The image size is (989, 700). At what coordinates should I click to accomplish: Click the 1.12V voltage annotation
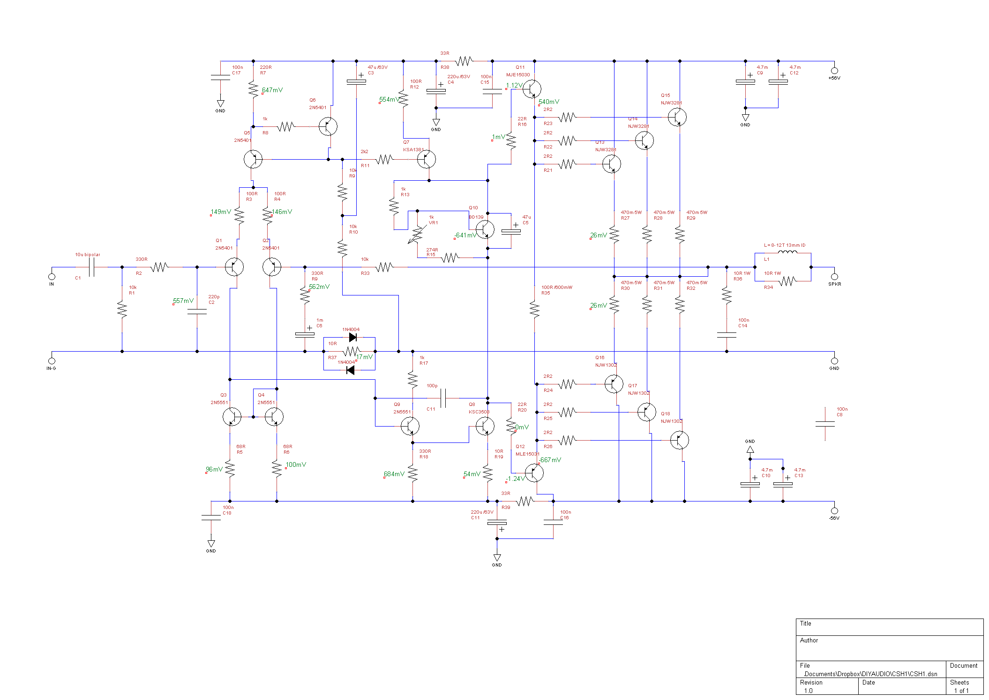pos(514,85)
